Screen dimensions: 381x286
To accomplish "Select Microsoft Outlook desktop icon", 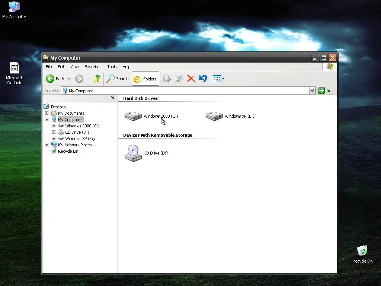I will pos(14,73).
